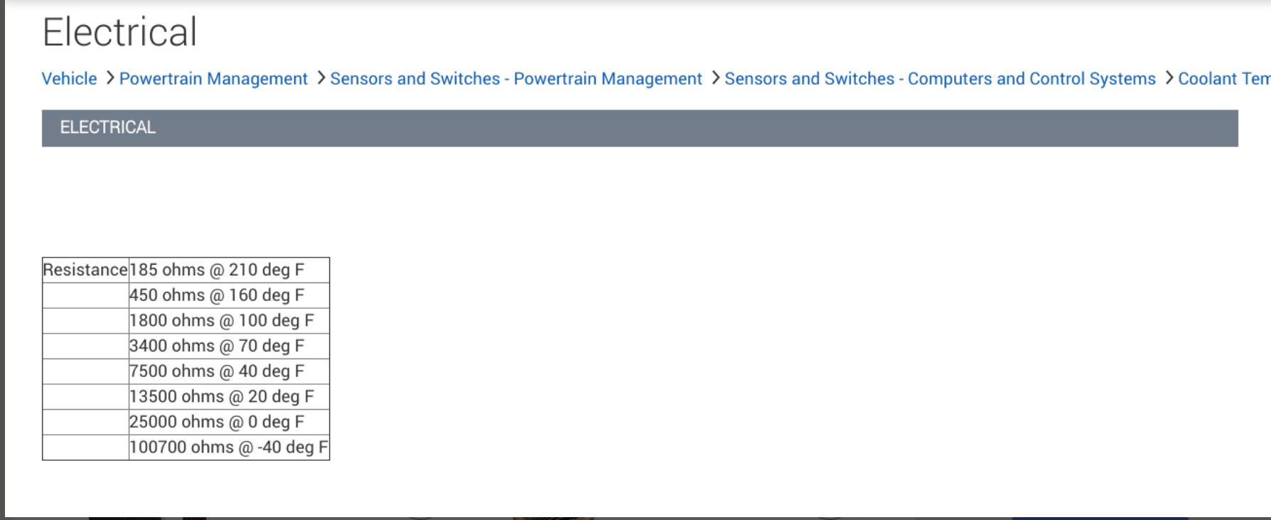The image size is (1271, 520).
Task: Select the Resistance label cell
Action: point(85,270)
